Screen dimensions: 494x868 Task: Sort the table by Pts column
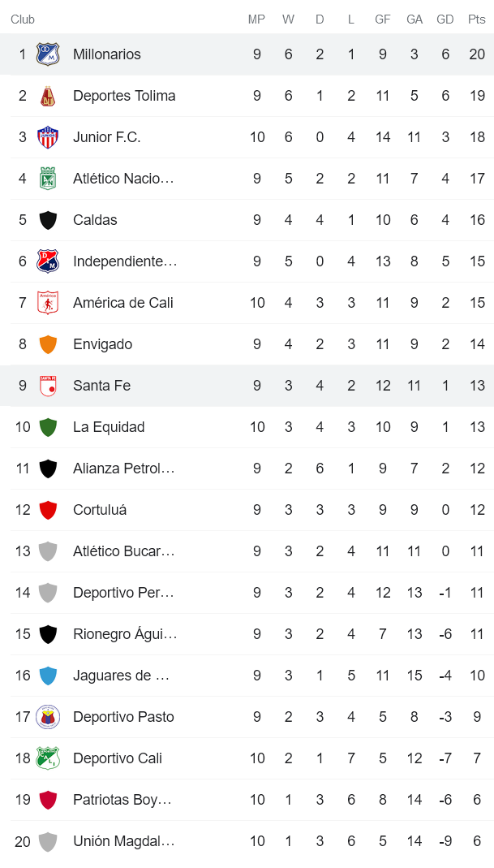[x=476, y=19]
